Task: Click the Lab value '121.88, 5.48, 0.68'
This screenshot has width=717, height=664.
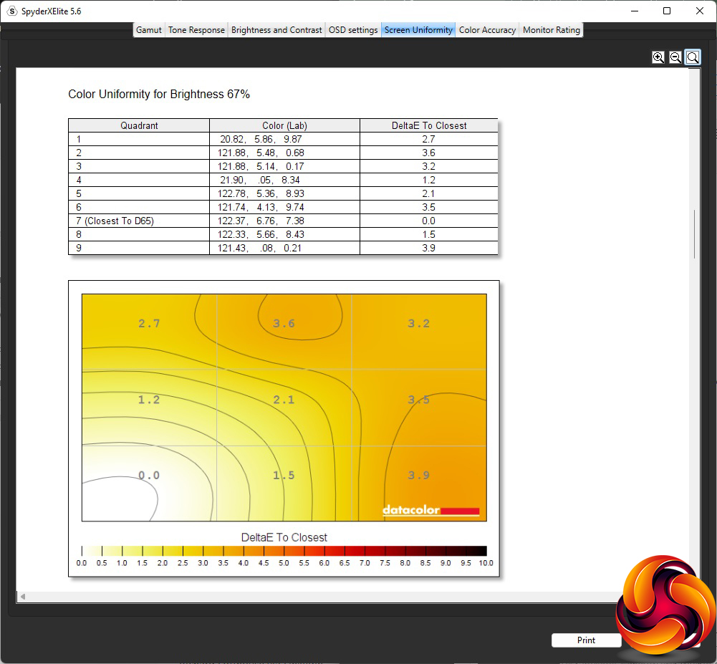Action: [x=261, y=153]
